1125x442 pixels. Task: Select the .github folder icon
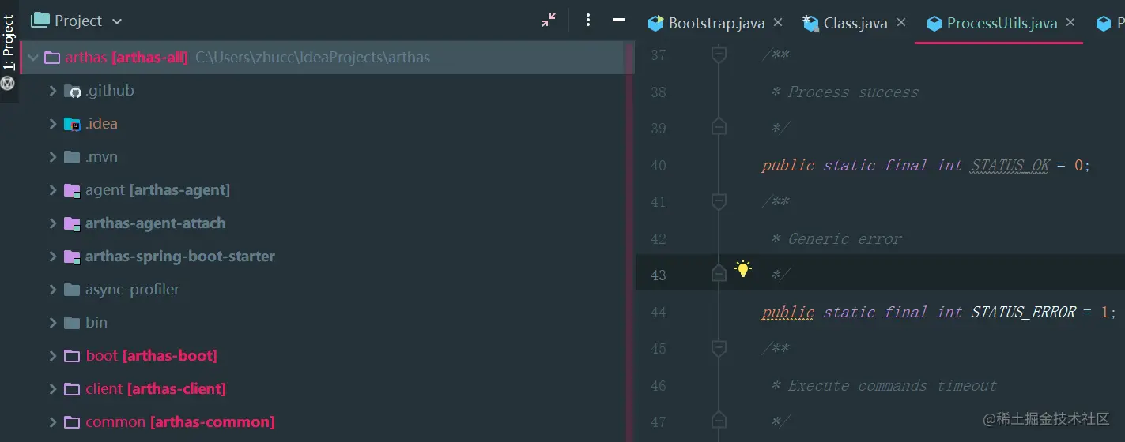point(72,91)
